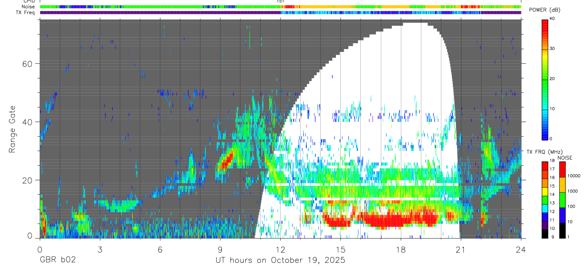
Task: Pick the cyan 12–13 MHz TX FRQ swatch
Action: [x=545, y=208]
